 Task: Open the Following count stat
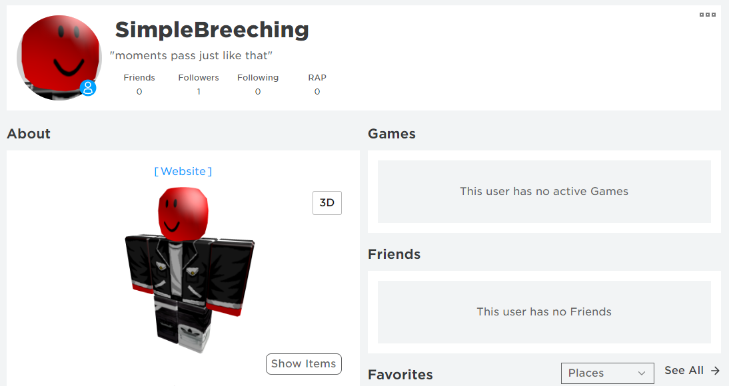tap(258, 84)
